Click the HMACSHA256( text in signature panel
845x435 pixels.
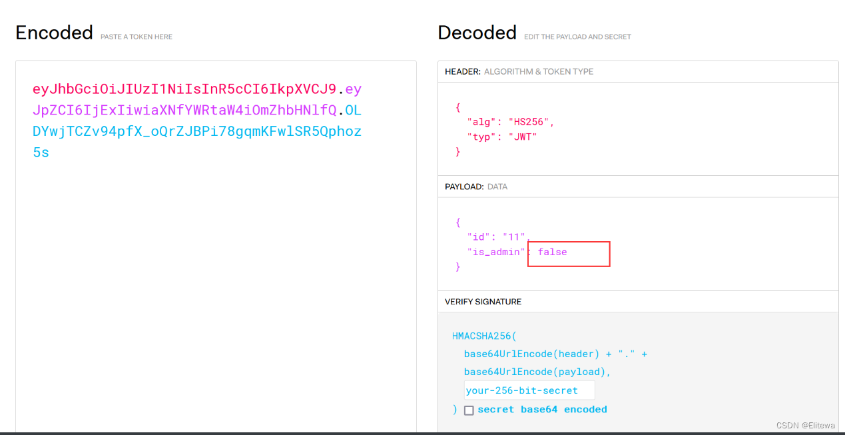[x=484, y=336]
